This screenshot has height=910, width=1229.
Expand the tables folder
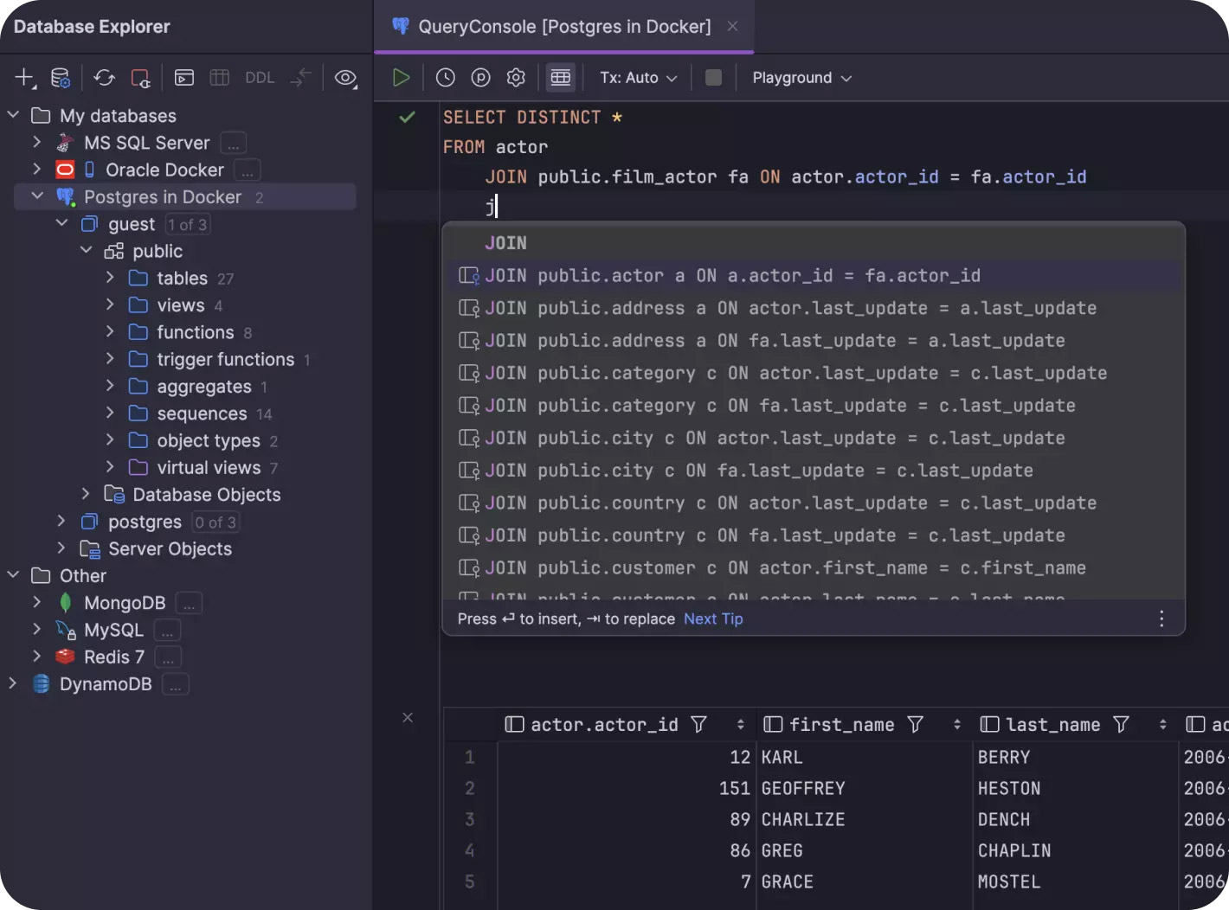110,278
